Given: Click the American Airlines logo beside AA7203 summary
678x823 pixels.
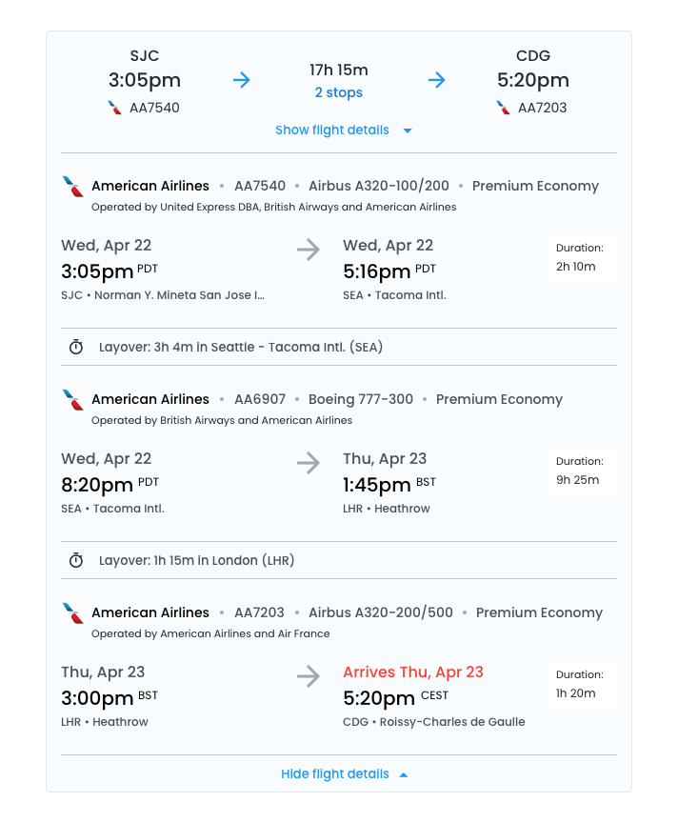Looking at the screenshot, I should click(504, 108).
